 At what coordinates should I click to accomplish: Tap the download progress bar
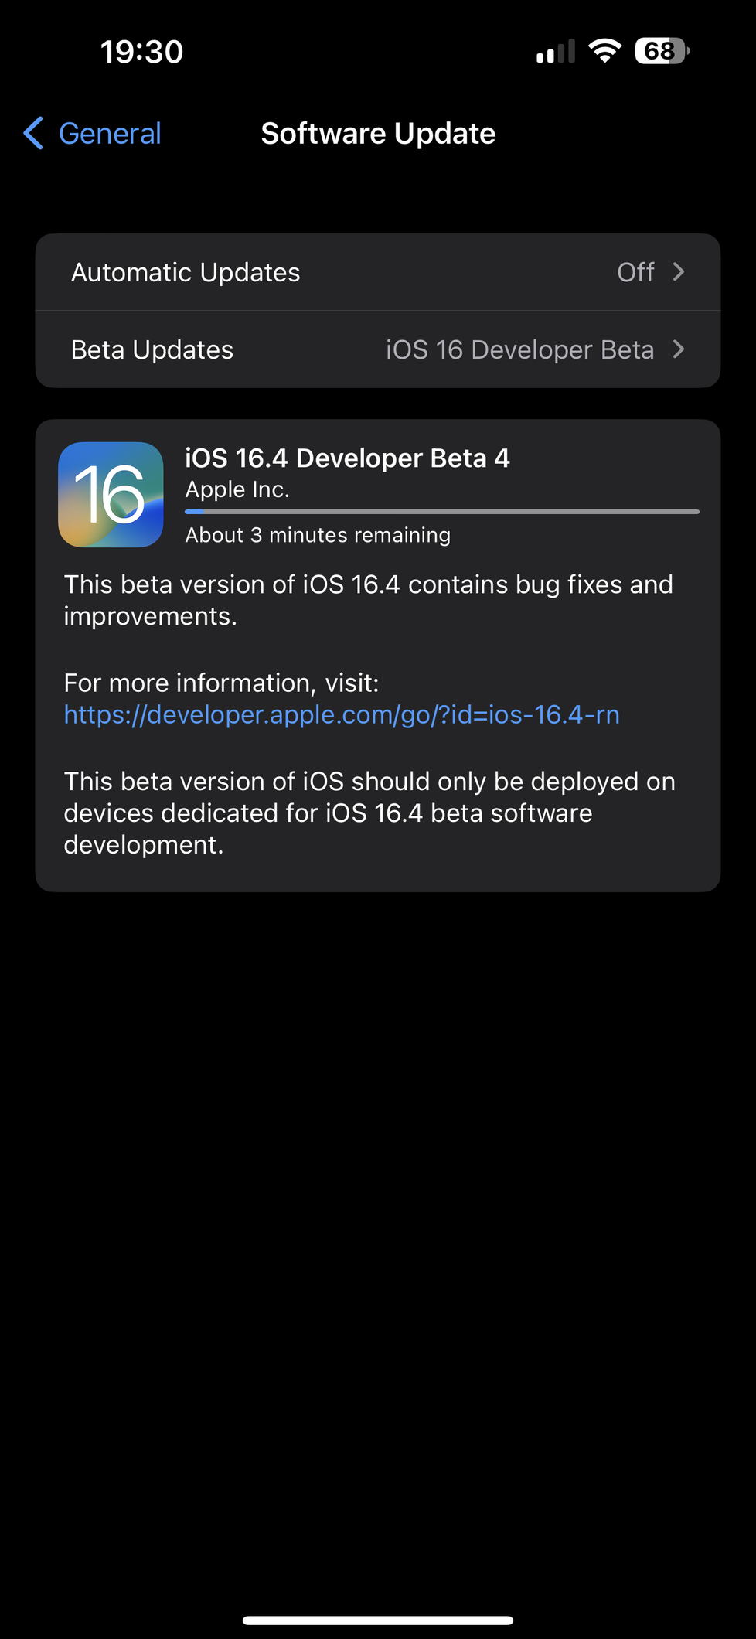coord(441,511)
